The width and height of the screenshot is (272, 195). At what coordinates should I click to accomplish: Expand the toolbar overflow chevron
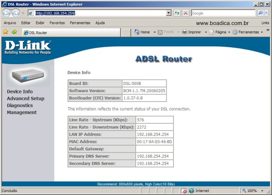[268, 30]
